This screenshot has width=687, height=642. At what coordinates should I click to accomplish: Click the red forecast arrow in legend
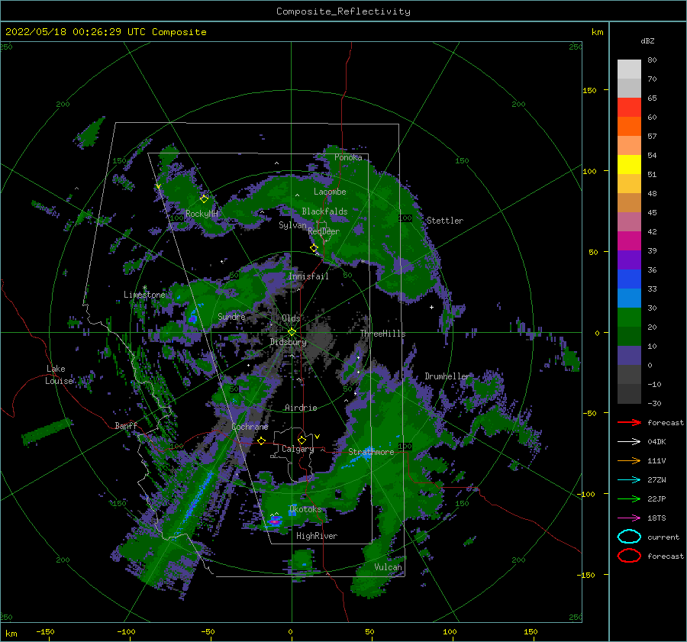[x=629, y=422]
